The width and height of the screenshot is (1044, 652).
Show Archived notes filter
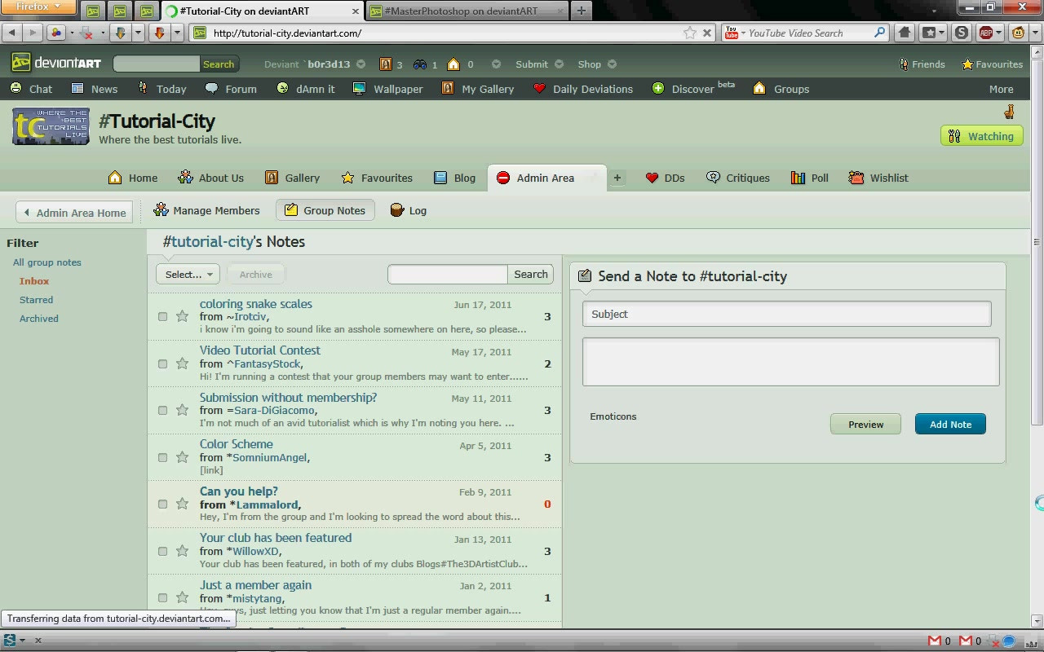point(38,319)
